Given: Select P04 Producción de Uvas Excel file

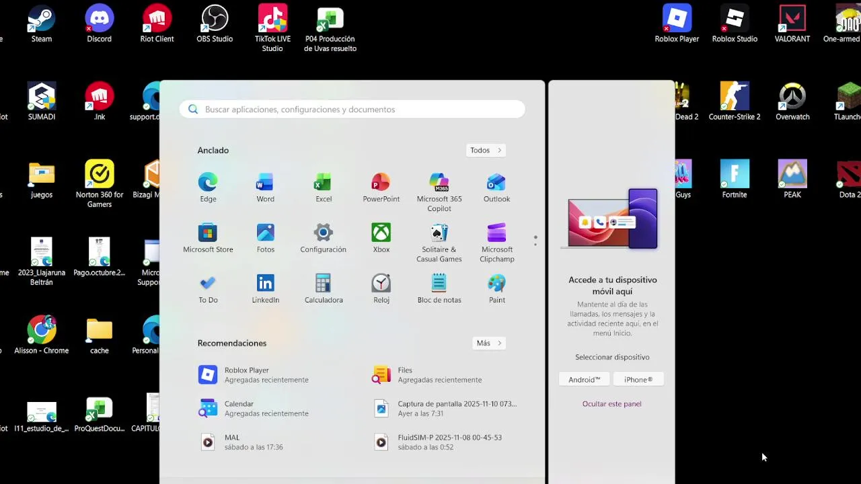Looking at the screenshot, I should click(330, 28).
